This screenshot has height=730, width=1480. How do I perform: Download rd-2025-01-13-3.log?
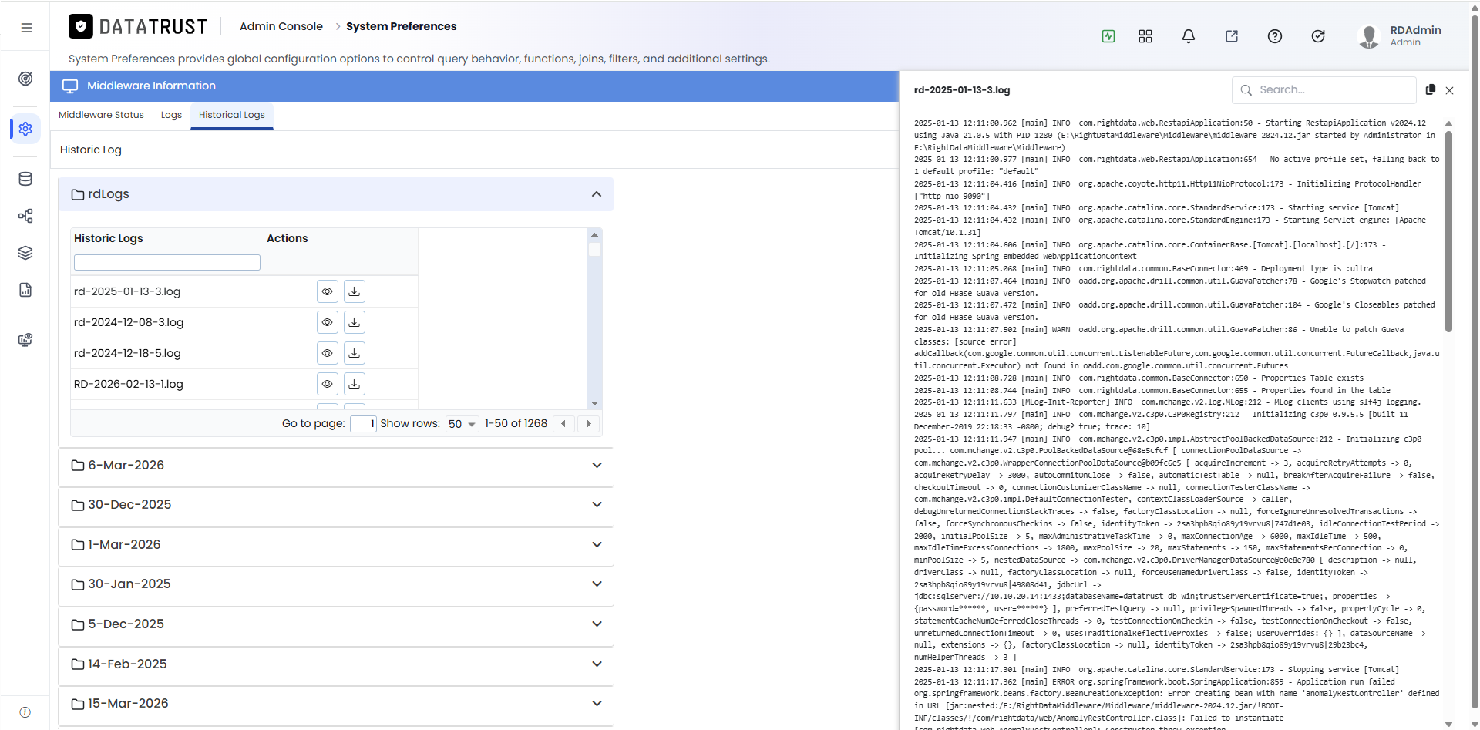tap(355, 291)
